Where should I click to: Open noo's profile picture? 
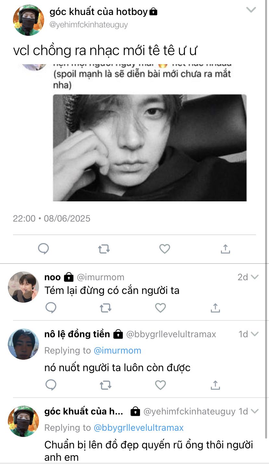coord(23,287)
